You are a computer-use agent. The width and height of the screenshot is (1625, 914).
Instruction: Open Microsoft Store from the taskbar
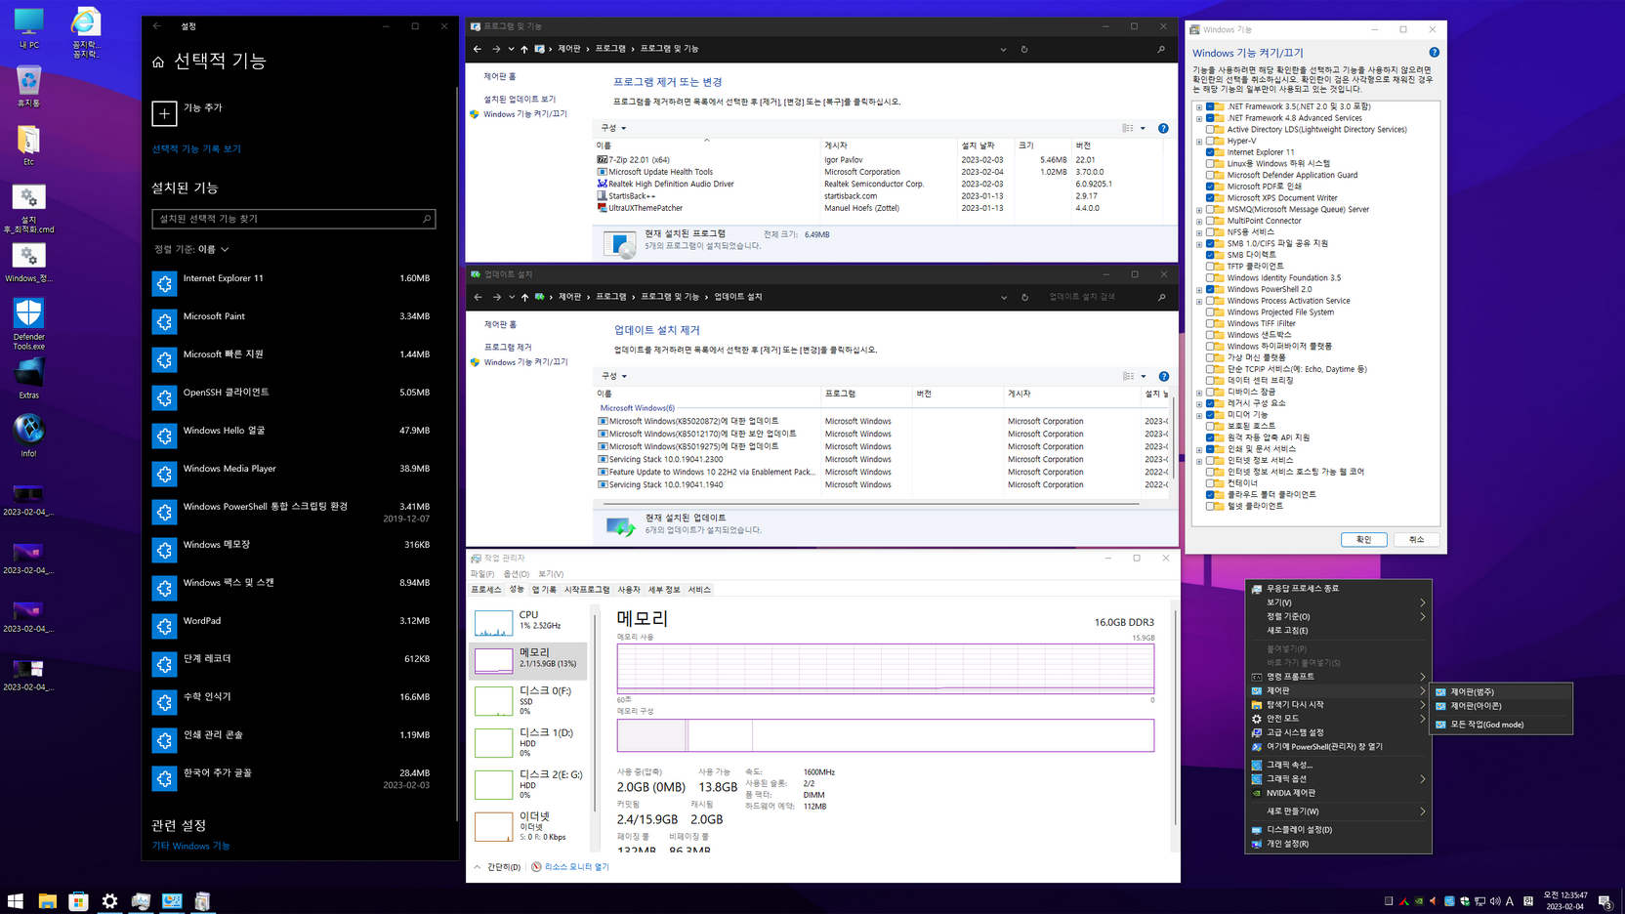[x=78, y=901]
